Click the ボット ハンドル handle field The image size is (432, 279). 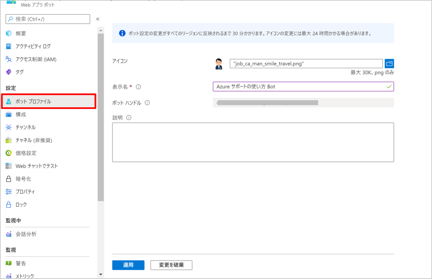coord(303,103)
